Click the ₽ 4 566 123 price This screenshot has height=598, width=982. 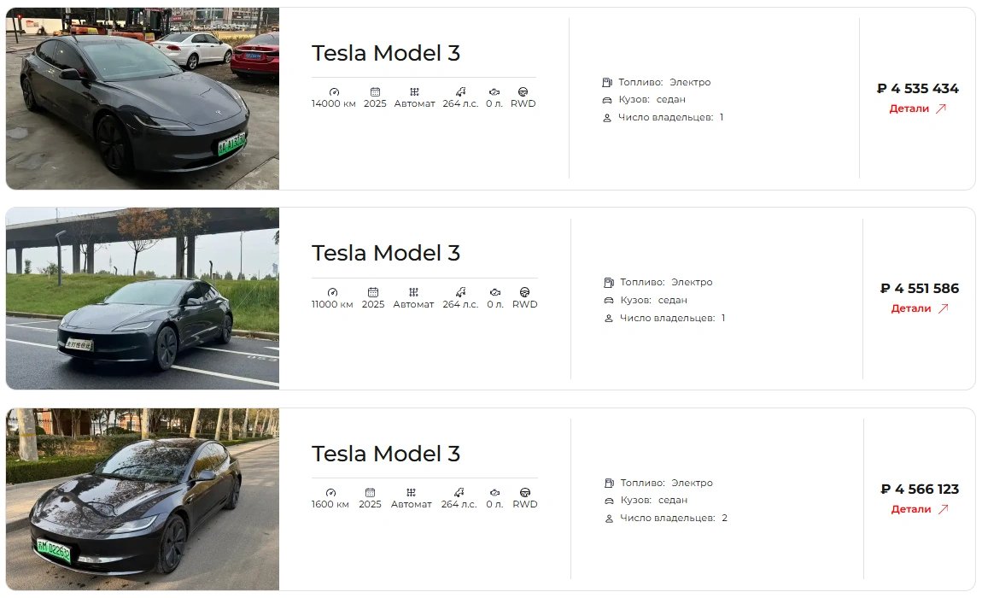(x=920, y=490)
